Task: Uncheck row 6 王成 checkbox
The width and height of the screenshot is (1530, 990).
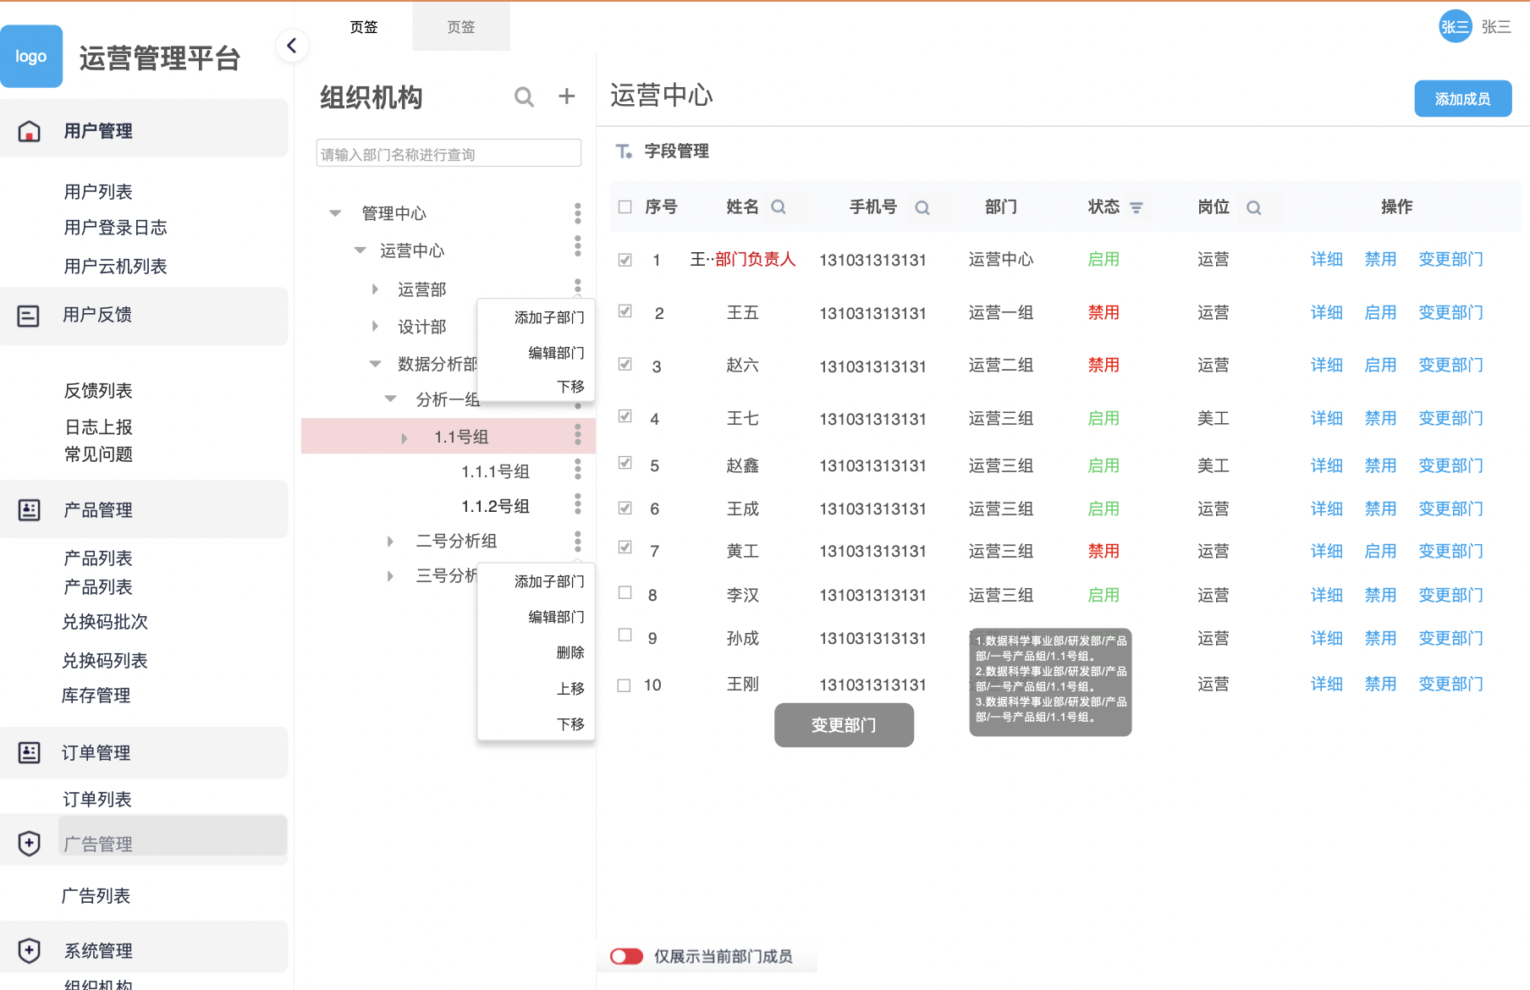Action: click(625, 508)
